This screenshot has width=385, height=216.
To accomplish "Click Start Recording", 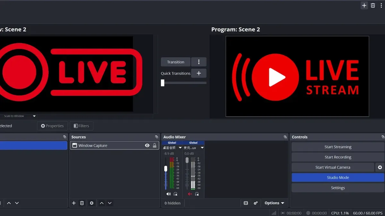I will [338, 157].
